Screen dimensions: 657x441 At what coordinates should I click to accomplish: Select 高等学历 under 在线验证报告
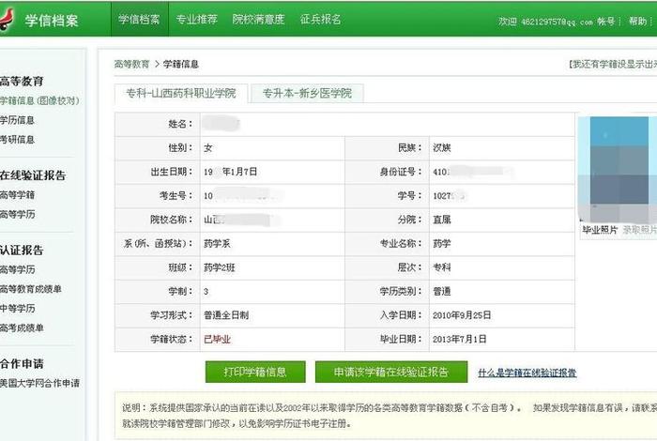tap(17, 215)
